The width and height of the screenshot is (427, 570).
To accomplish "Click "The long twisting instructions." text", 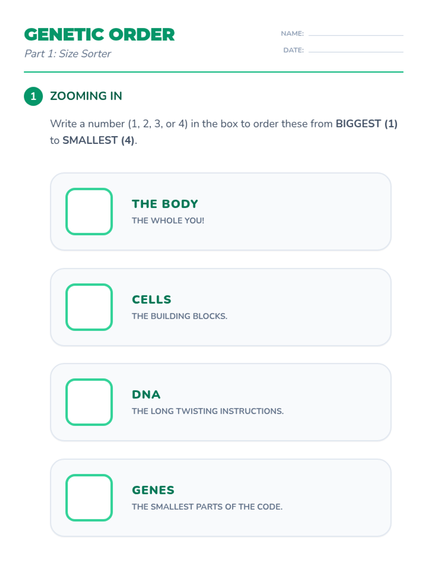I will click(x=207, y=411).
